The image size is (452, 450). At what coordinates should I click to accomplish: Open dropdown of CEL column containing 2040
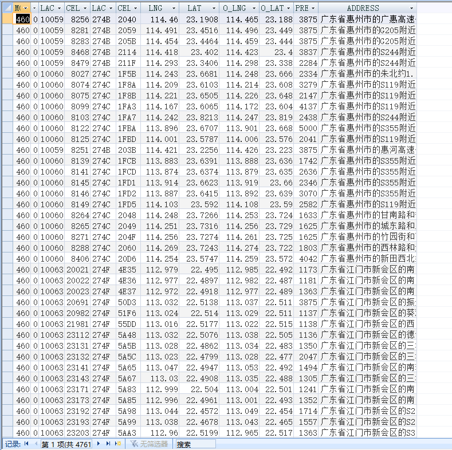[x=136, y=9]
